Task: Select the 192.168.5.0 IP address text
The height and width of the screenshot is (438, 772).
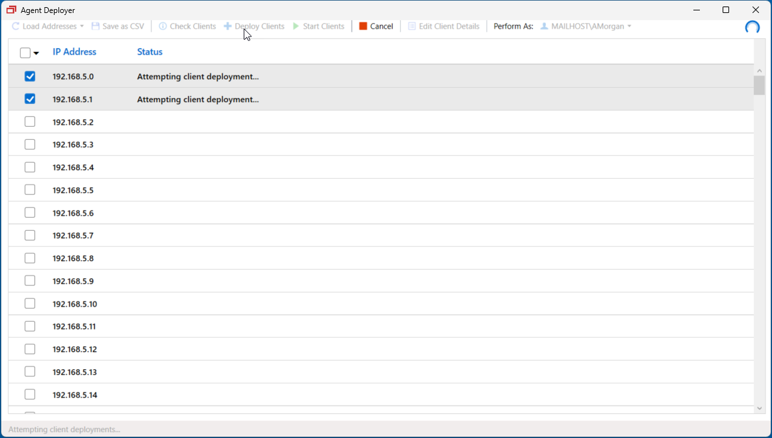Action: [x=73, y=77]
